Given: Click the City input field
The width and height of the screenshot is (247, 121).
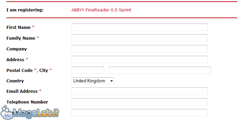Looking at the screenshot, I should coord(159,70).
